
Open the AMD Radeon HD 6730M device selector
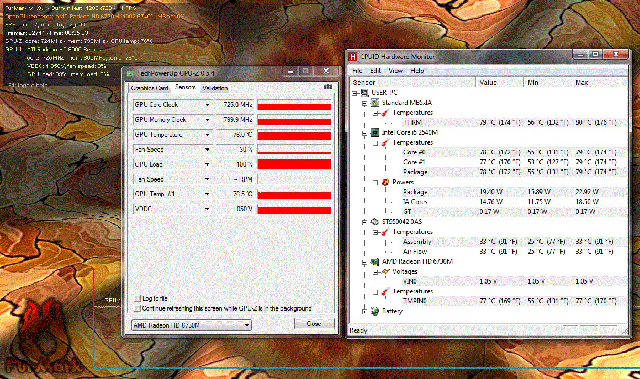coord(192,325)
